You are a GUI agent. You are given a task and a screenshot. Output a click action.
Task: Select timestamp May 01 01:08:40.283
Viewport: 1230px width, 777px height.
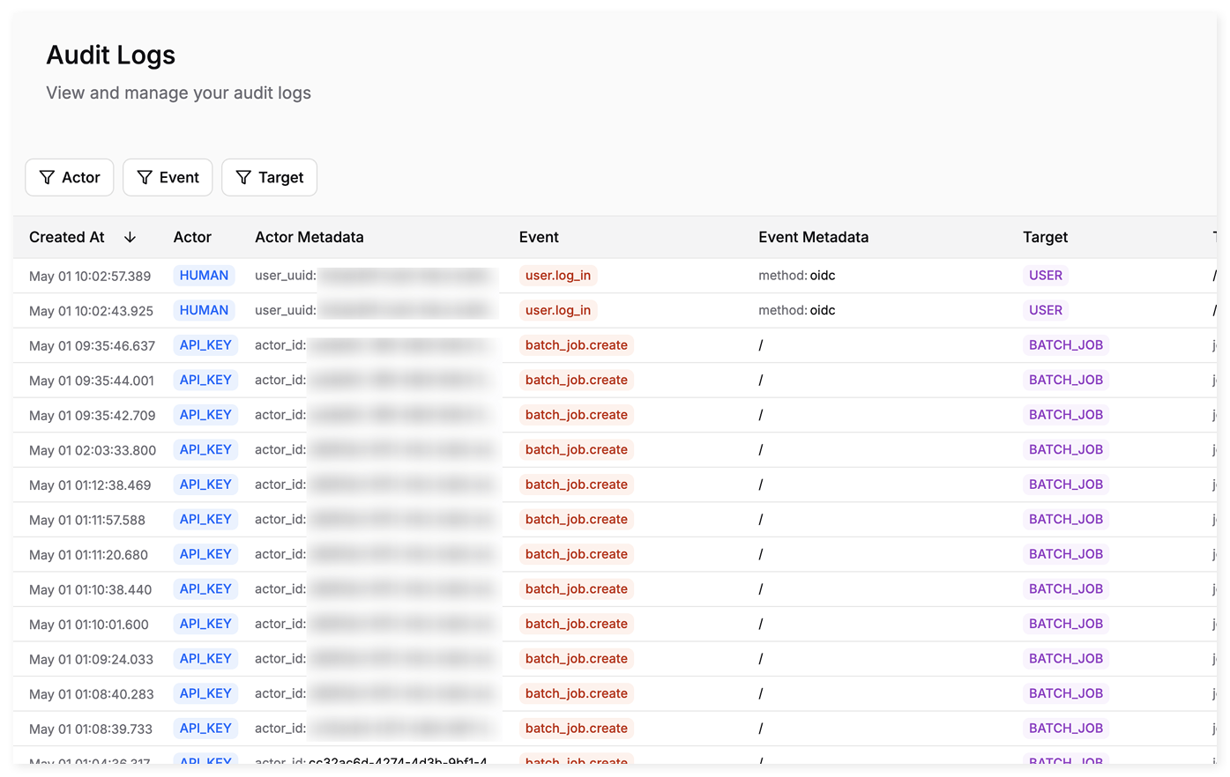pyautogui.click(x=92, y=693)
